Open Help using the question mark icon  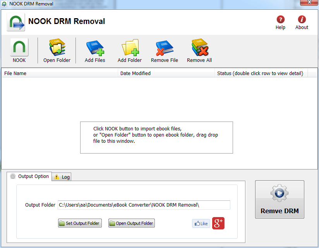[280, 18]
